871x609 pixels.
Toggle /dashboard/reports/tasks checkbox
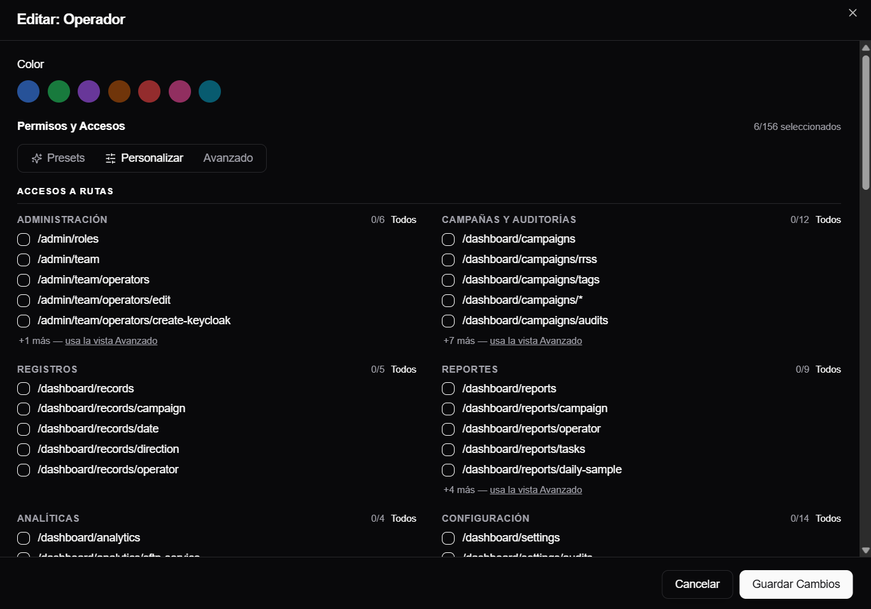tap(448, 450)
